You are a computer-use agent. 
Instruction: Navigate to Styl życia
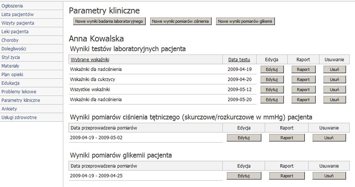coord(10,57)
